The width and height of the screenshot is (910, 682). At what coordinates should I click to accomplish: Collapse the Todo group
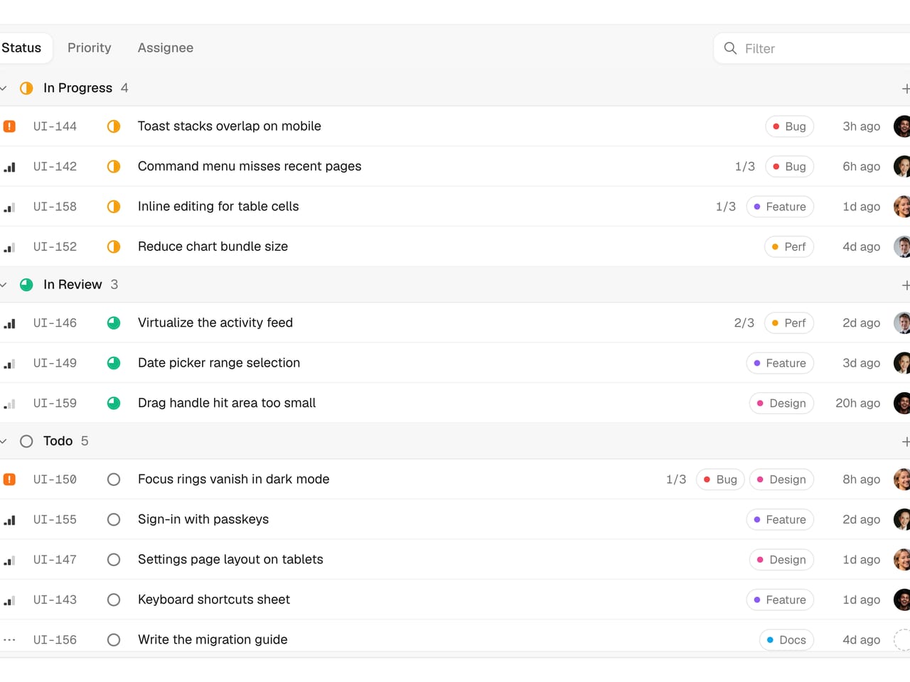coord(4,441)
